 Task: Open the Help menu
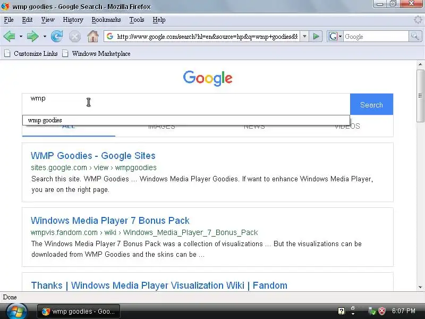(159, 20)
